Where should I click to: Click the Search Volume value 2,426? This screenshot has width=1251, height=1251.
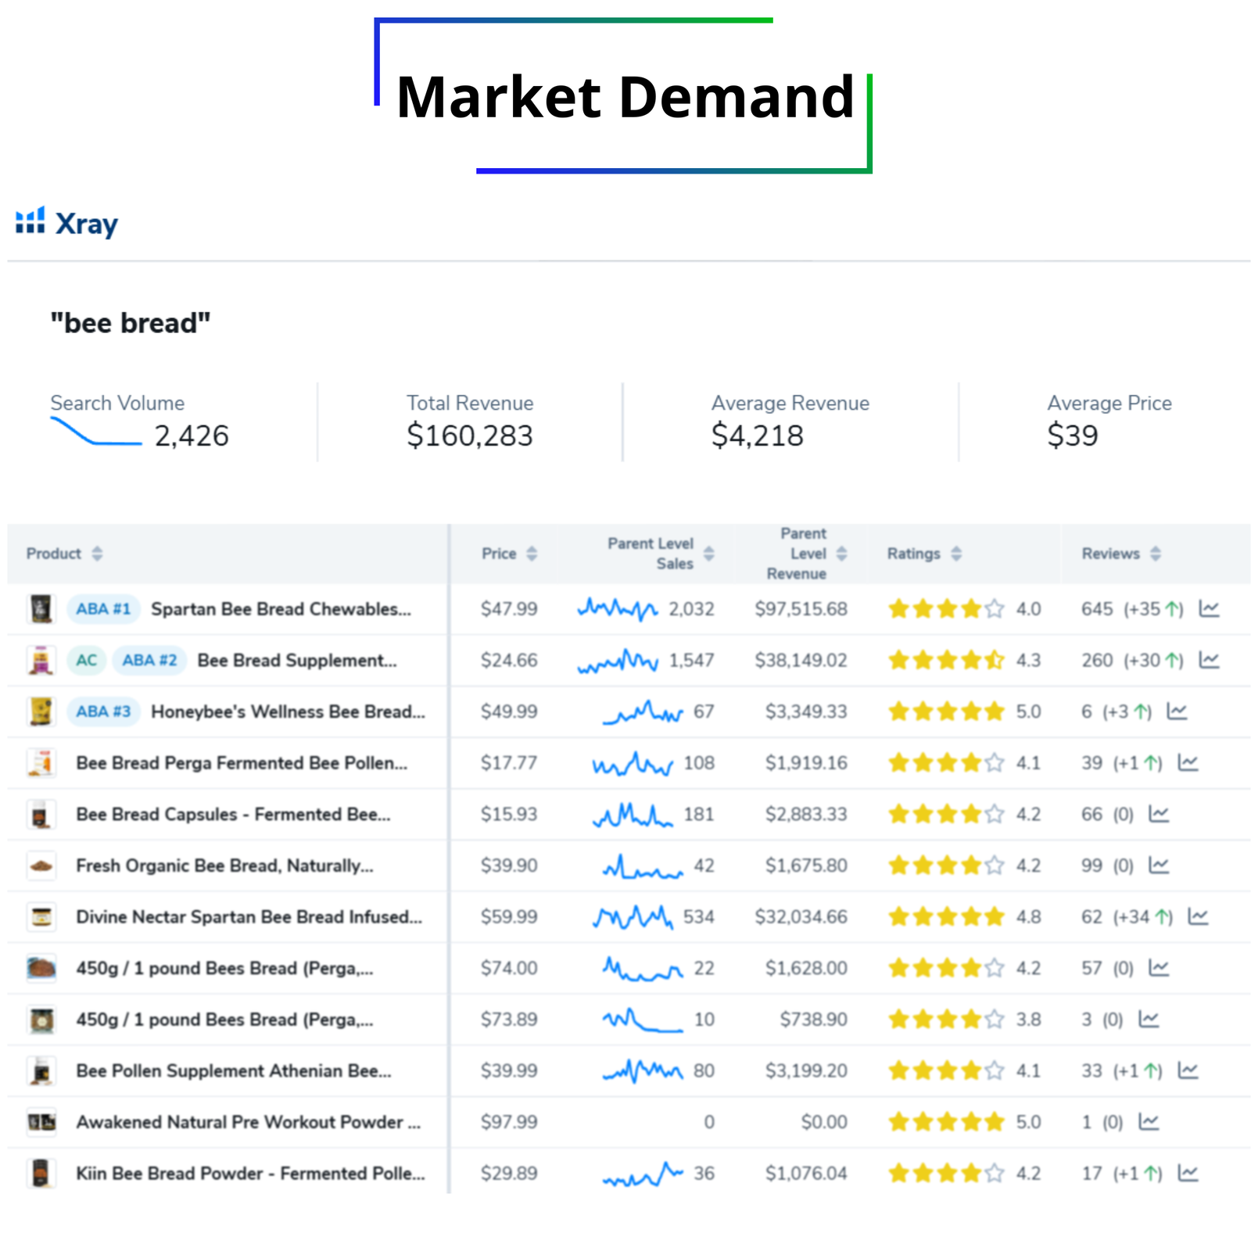192,436
